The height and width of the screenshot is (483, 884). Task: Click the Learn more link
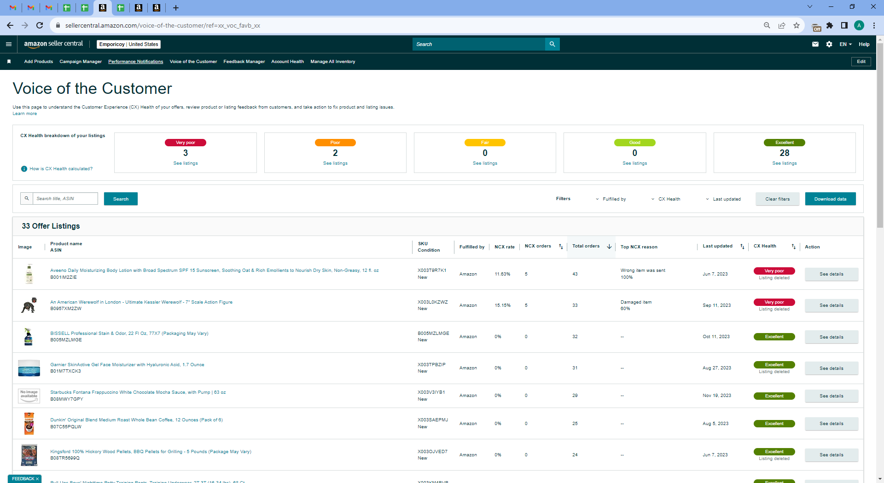tap(25, 114)
